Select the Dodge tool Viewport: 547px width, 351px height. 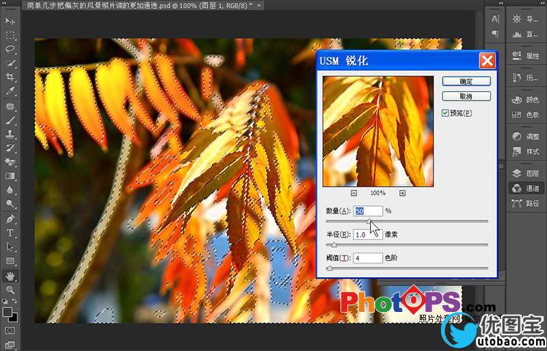10,204
